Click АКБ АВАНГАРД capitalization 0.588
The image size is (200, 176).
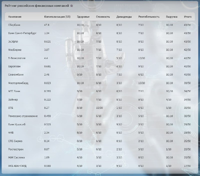[x=47, y=166]
